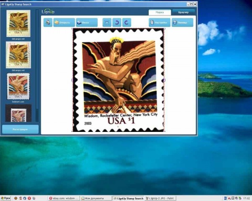Switch to the Браузер tab

click(184, 12)
